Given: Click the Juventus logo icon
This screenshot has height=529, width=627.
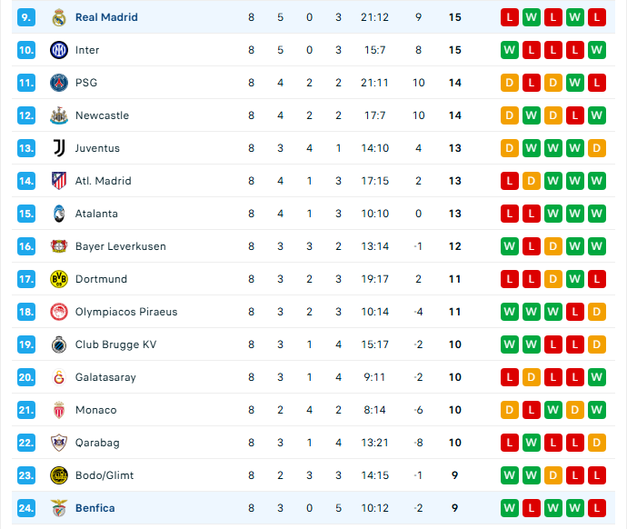Looking at the screenshot, I should (x=59, y=148).
